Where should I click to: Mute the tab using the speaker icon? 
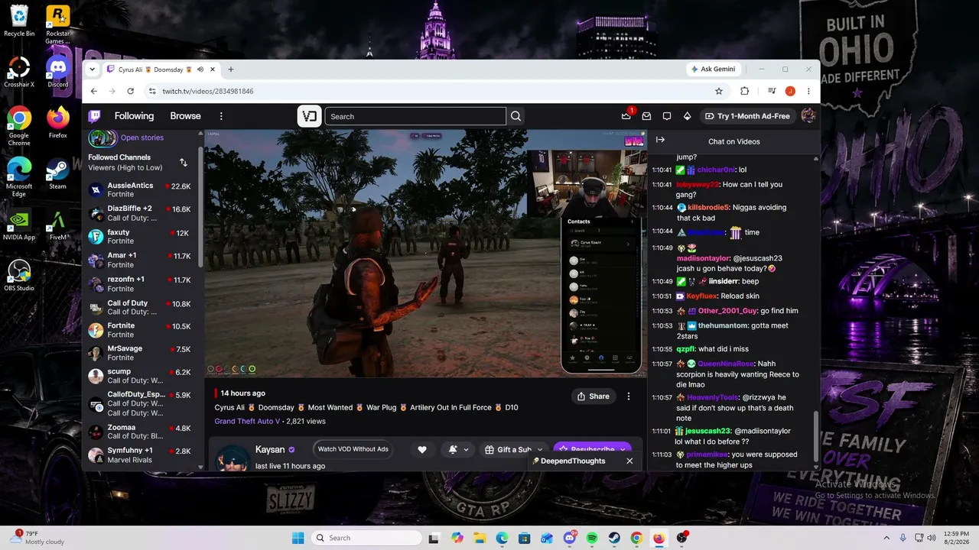200,70
